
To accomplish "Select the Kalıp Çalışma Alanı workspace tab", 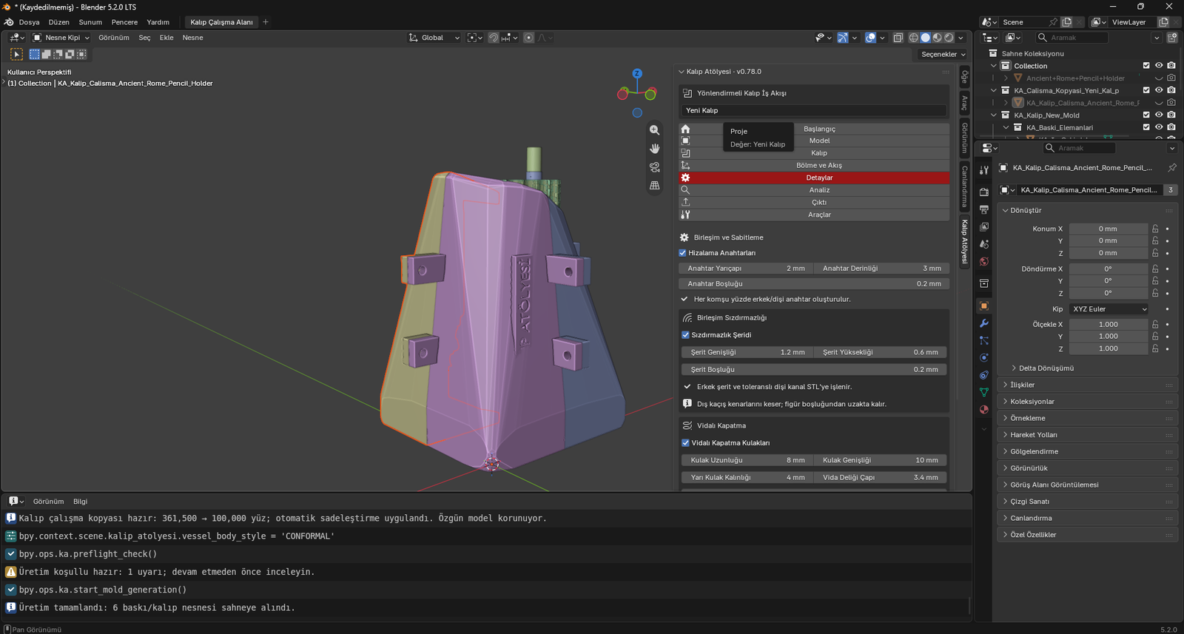I will tap(221, 22).
